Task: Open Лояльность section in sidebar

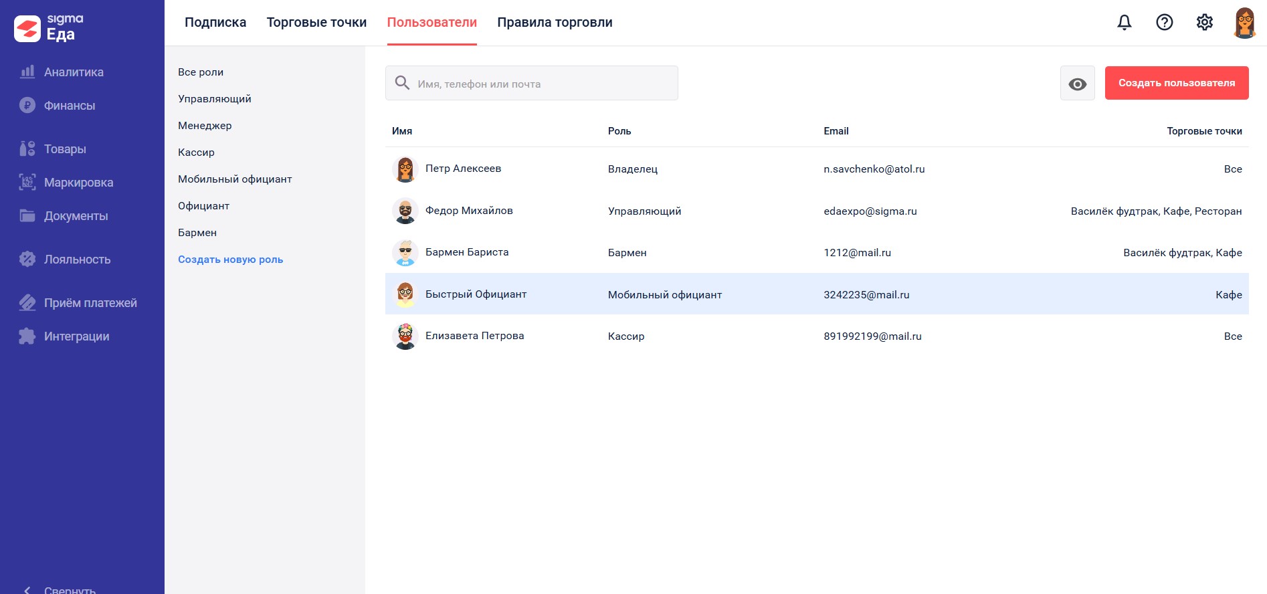Action: (77, 260)
